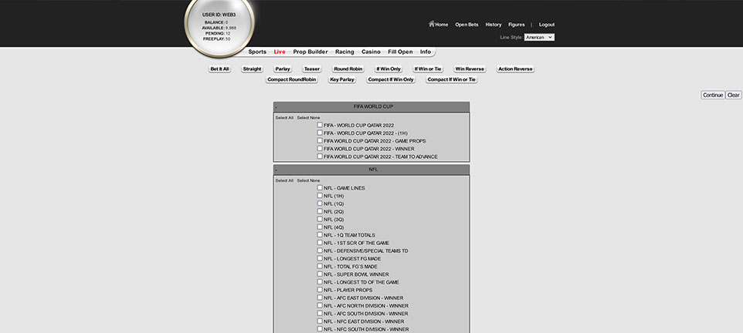Log out of the account
This screenshot has height=333, width=743.
pos(546,25)
